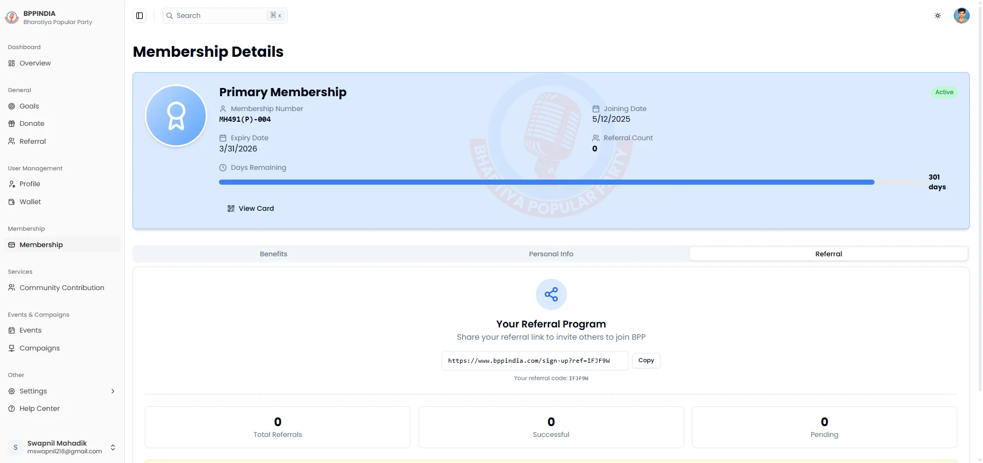Open the Goals page
Viewport: 983px width, 463px height.
62,106
